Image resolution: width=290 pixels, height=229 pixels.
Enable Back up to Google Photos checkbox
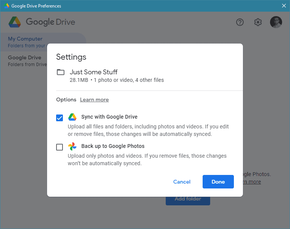pyautogui.click(x=60, y=147)
